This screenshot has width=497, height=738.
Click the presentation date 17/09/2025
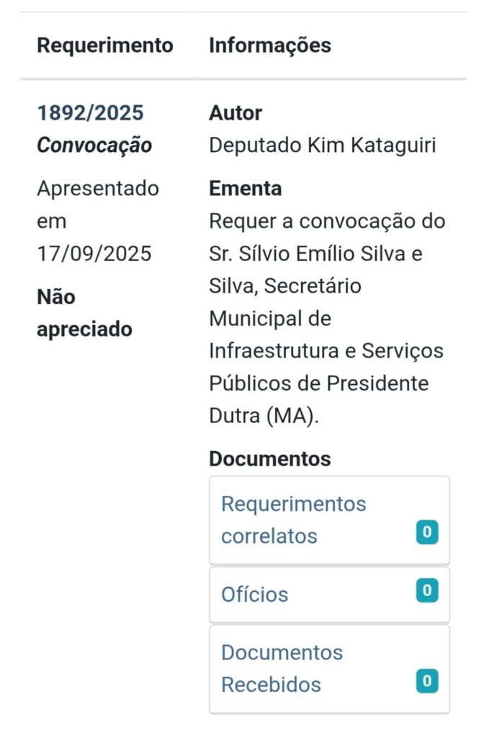coord(94,254)
